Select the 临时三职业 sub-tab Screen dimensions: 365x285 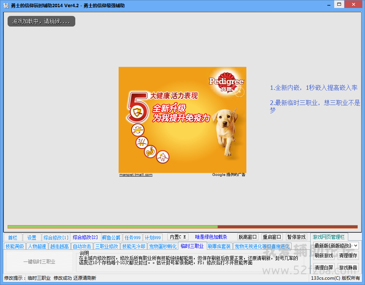pos(192,246)
